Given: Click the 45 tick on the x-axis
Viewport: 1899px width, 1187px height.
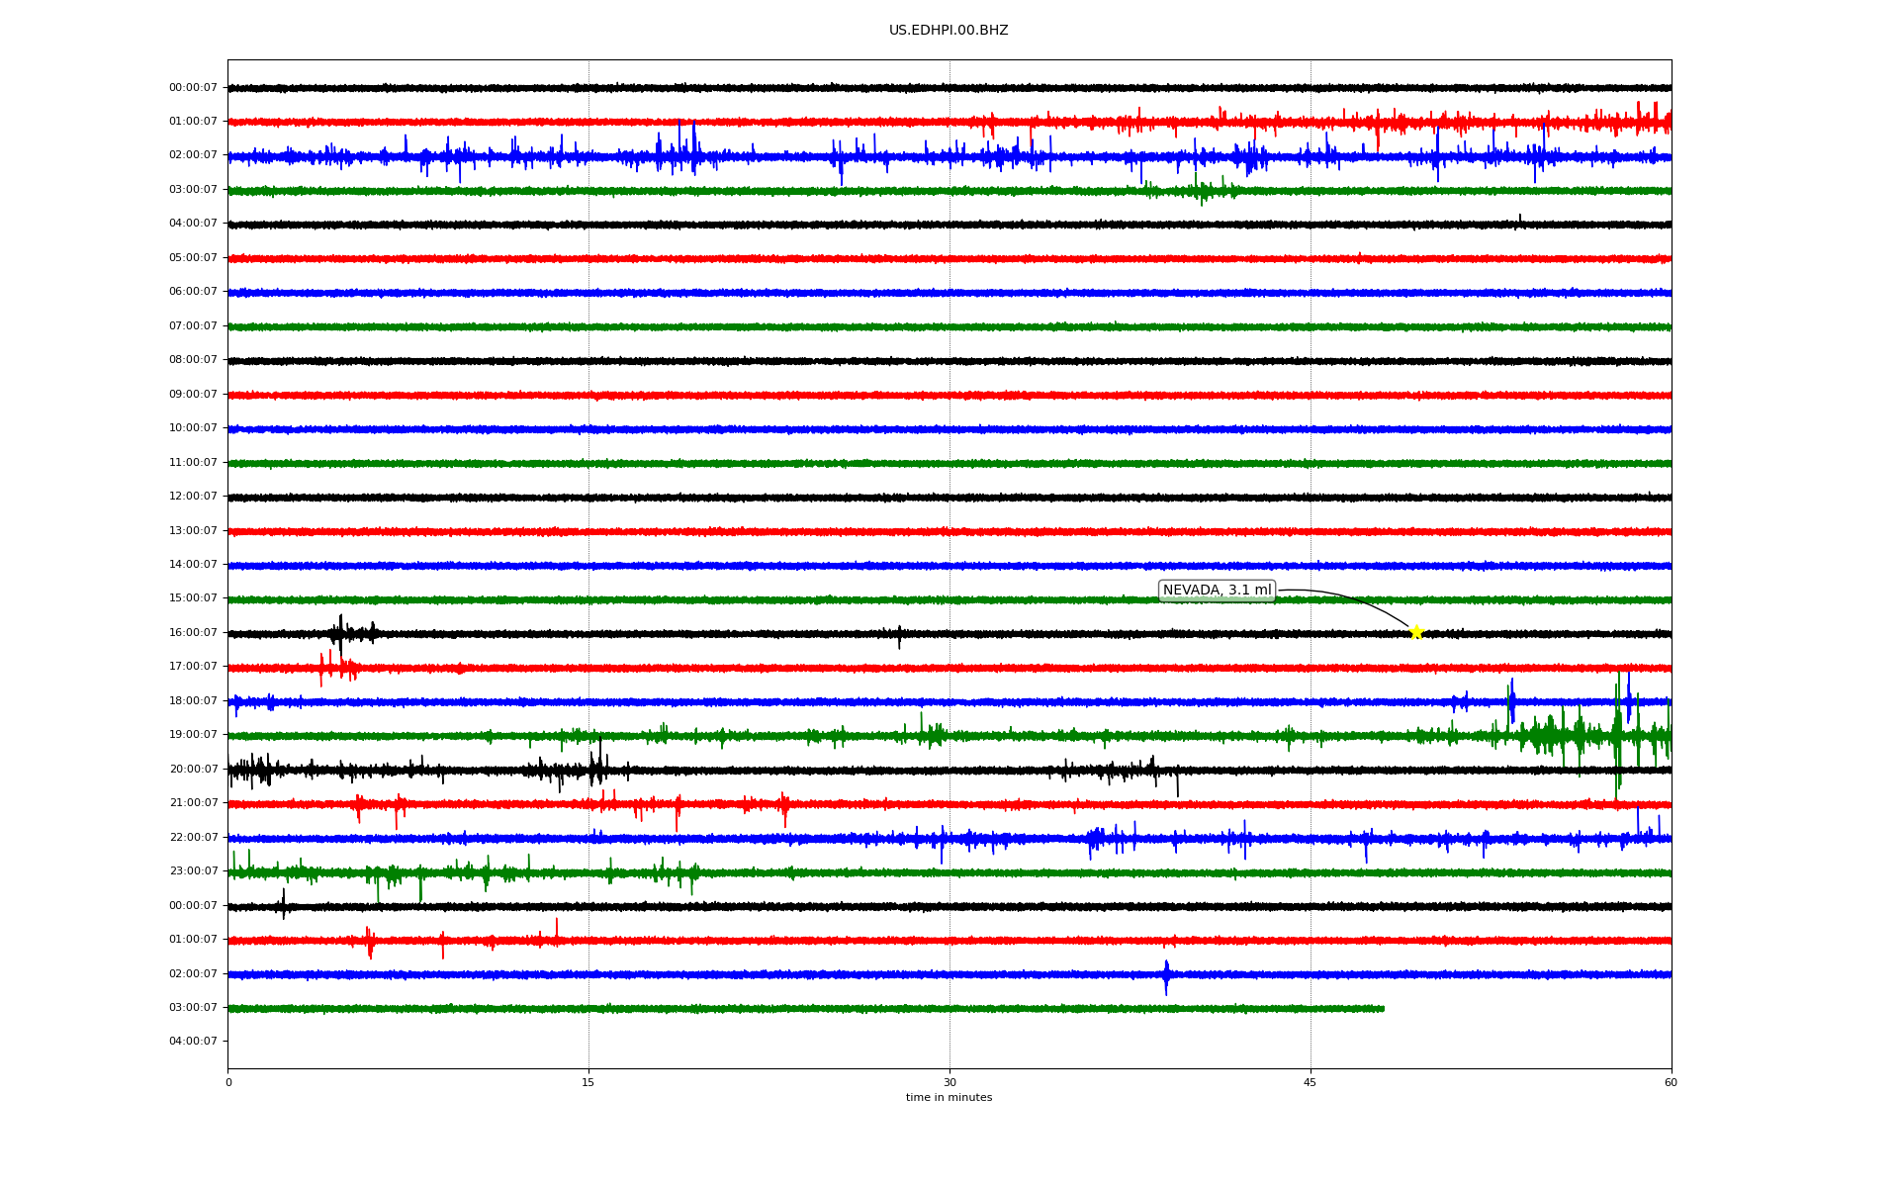Looking at the screenshot, I should [x=1311, y=1083].
